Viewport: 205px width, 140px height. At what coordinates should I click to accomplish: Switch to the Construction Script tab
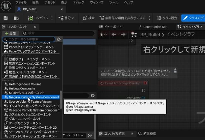coord(154,27)
